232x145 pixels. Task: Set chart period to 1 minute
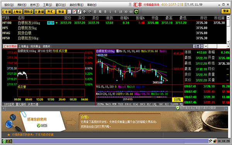[110, 12]
